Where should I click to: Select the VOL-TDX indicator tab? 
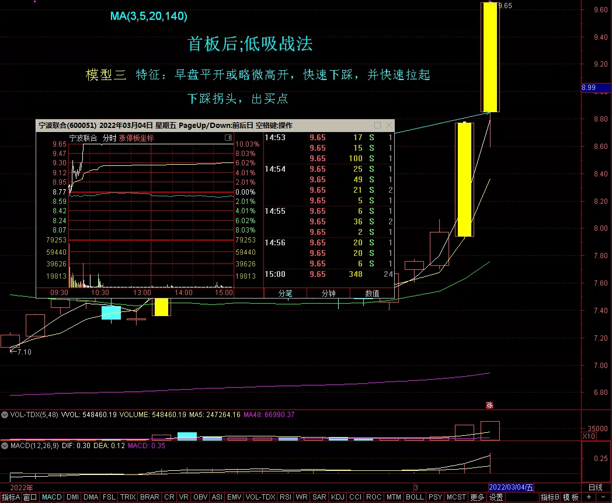pos(260,497)
